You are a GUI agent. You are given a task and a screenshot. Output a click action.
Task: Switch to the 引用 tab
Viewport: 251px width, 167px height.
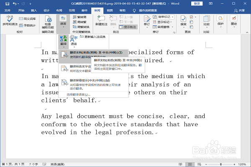[x=72, y=10]
